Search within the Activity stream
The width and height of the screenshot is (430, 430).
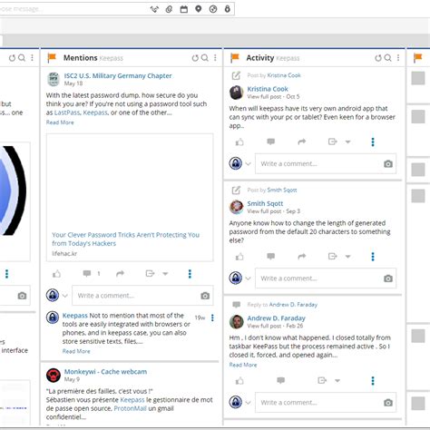(388, 57)
